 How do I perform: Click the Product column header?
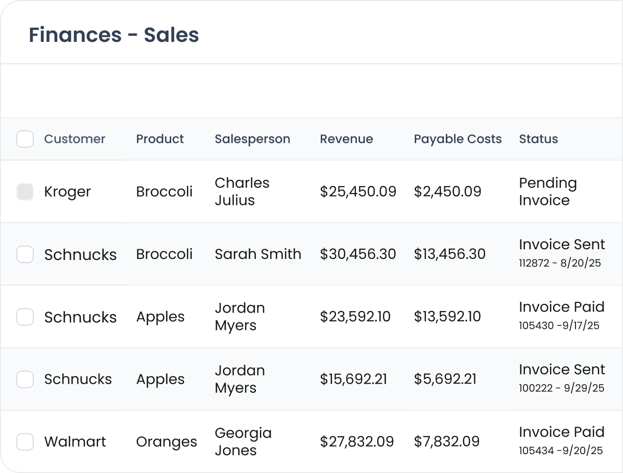coord(160,139)
